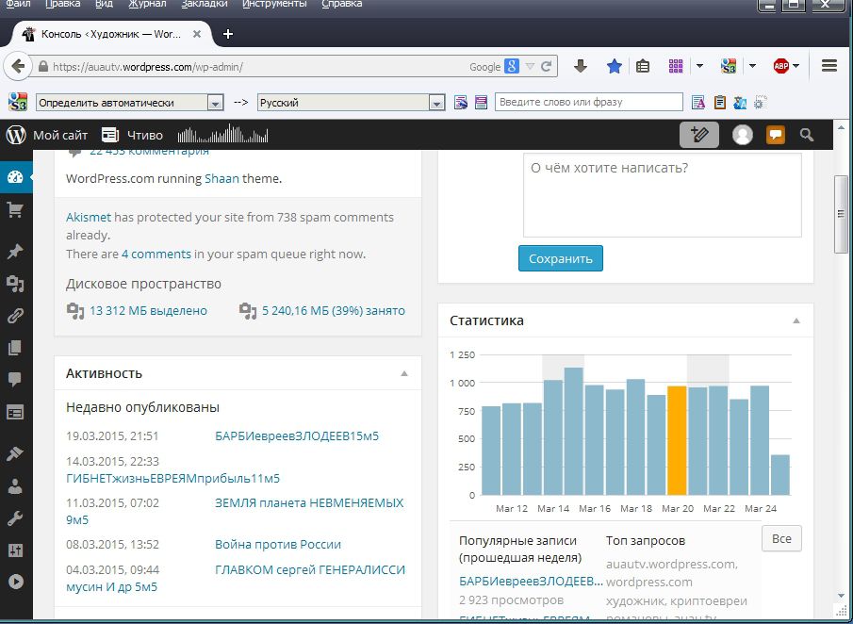Open the Akismet link
The height and width of the screenshot is (624, 853).
pyautogui.click(x=89, y=217)
